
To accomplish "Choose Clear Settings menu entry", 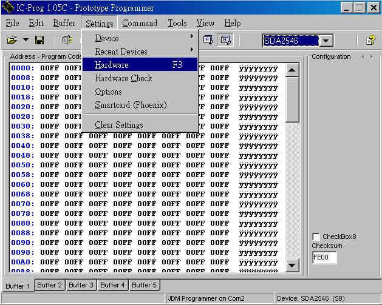I will [140, 125].
